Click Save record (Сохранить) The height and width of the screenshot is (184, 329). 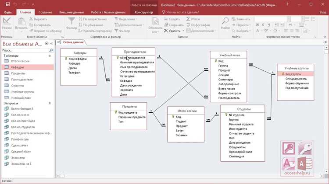174,25
